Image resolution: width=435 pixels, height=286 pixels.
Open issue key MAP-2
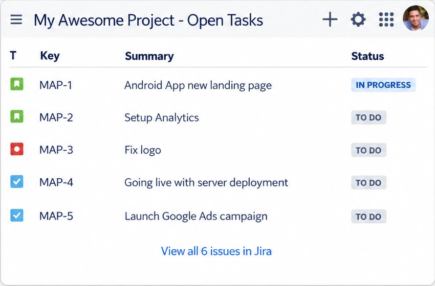point(56,117)
